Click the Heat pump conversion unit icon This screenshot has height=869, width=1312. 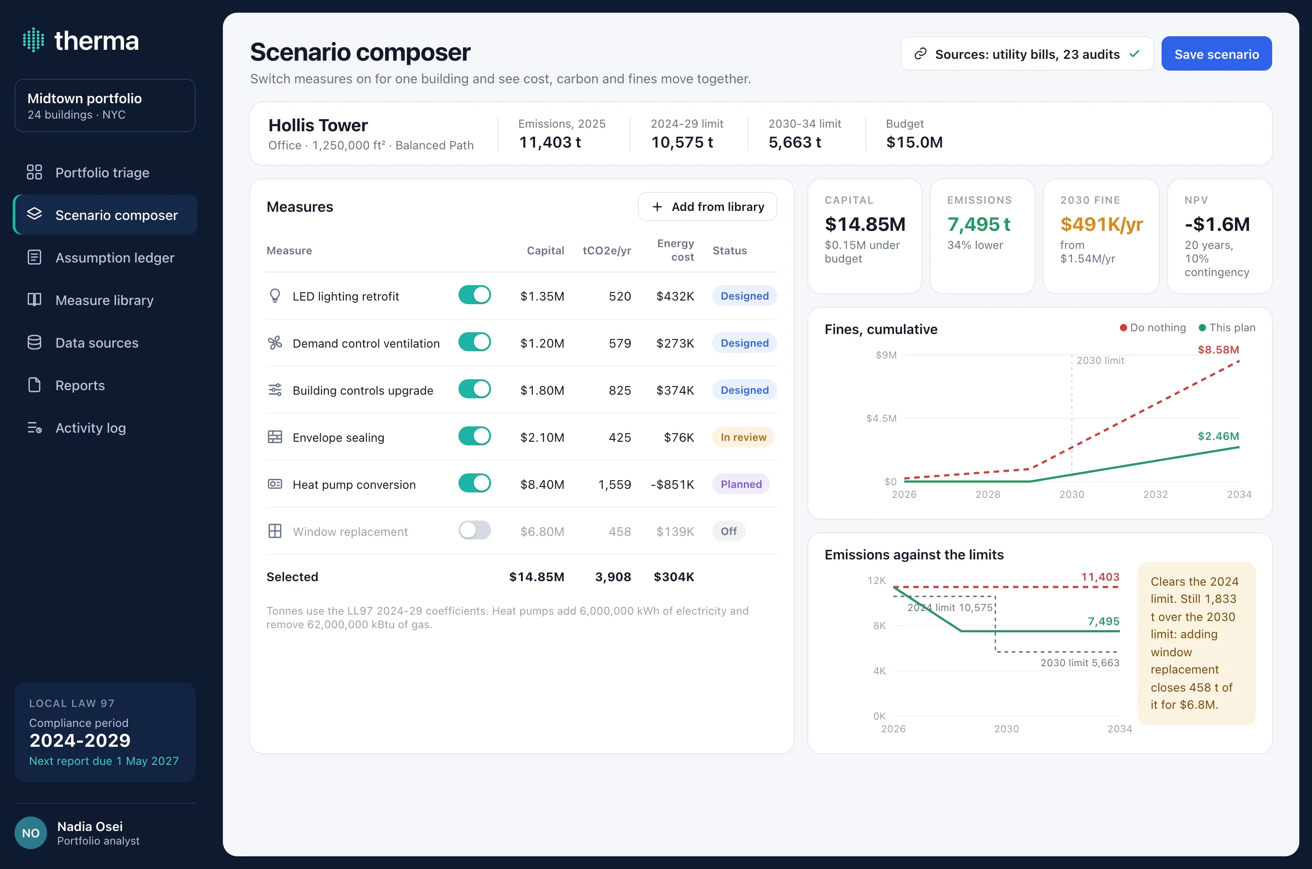pyautogui.click(x=275, y=484)
